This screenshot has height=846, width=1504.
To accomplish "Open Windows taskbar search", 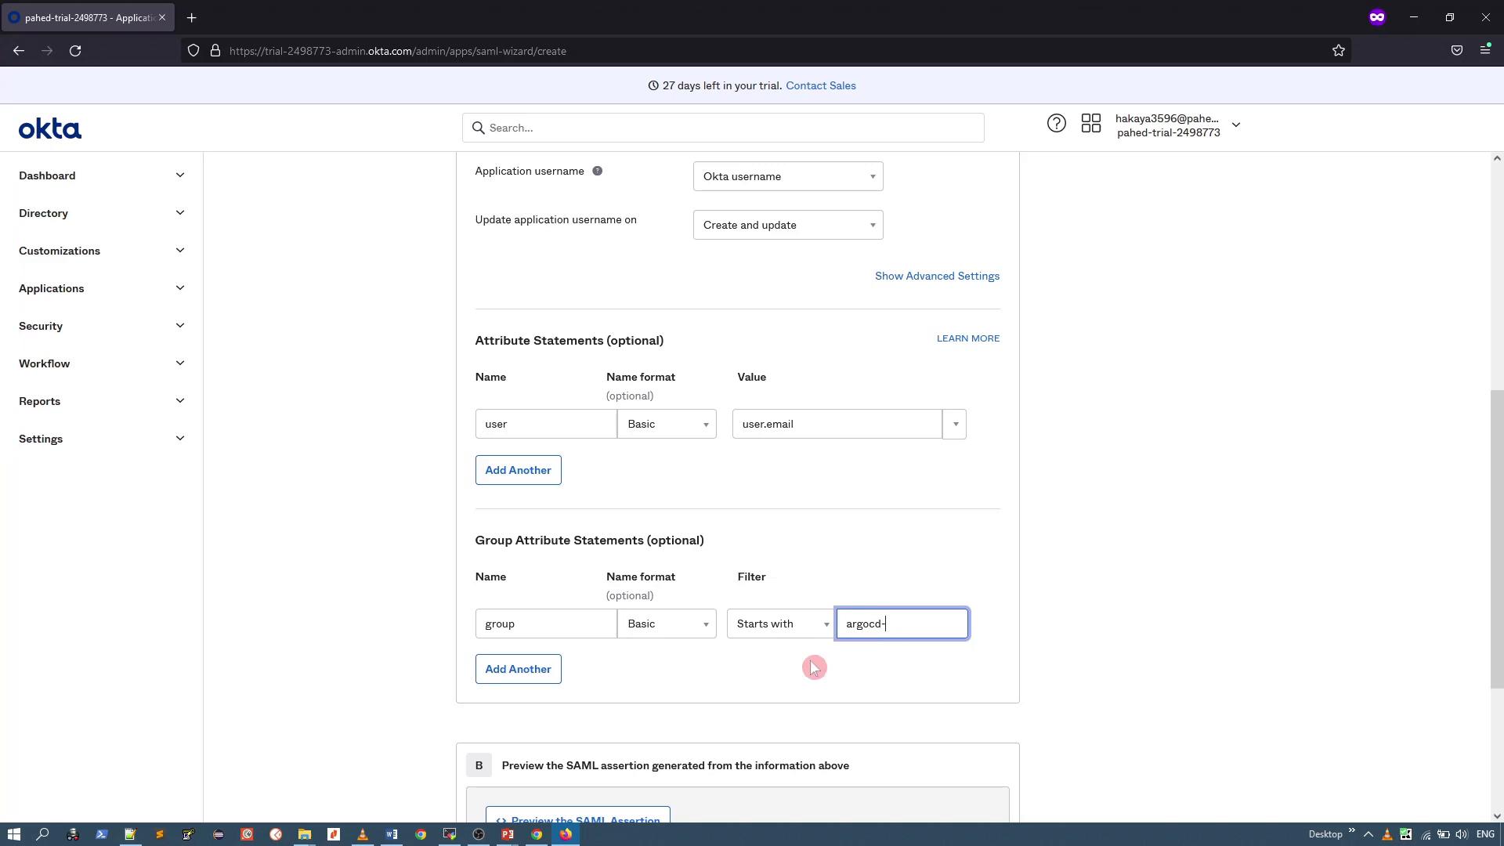I will [43, 834].
